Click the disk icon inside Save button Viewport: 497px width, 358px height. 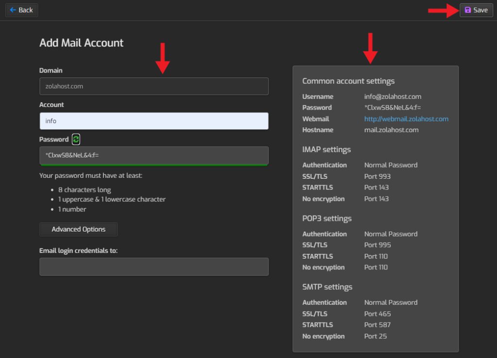(467, 10)
